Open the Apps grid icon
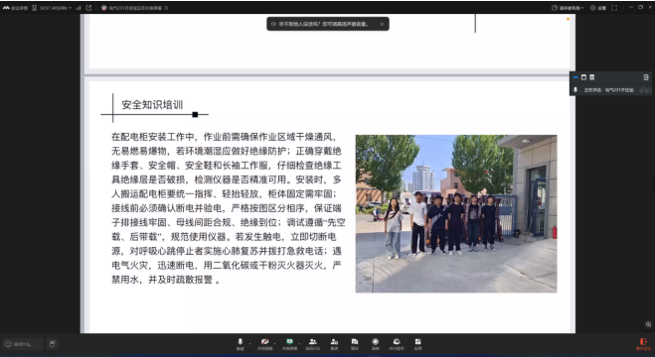655x357 pixels. tap(417, 344)
